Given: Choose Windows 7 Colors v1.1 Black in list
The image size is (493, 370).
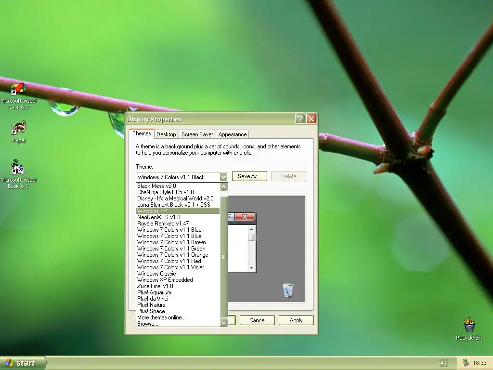Looking at the screenshot, I should point(178,230).
